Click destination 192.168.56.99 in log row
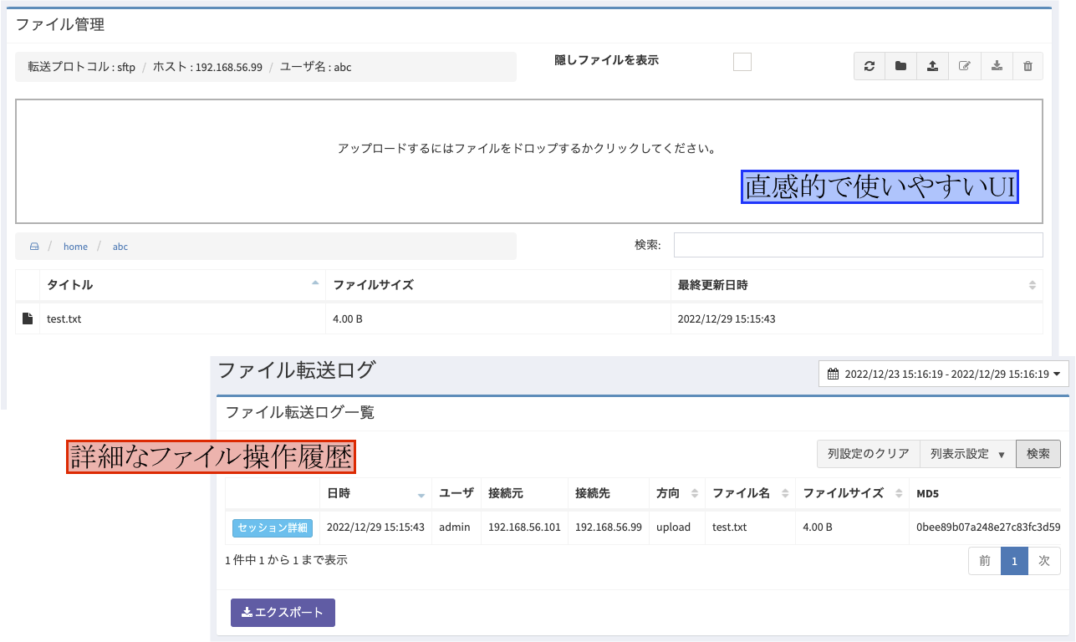The image size is (1076, 642). [x=609, y=527]
